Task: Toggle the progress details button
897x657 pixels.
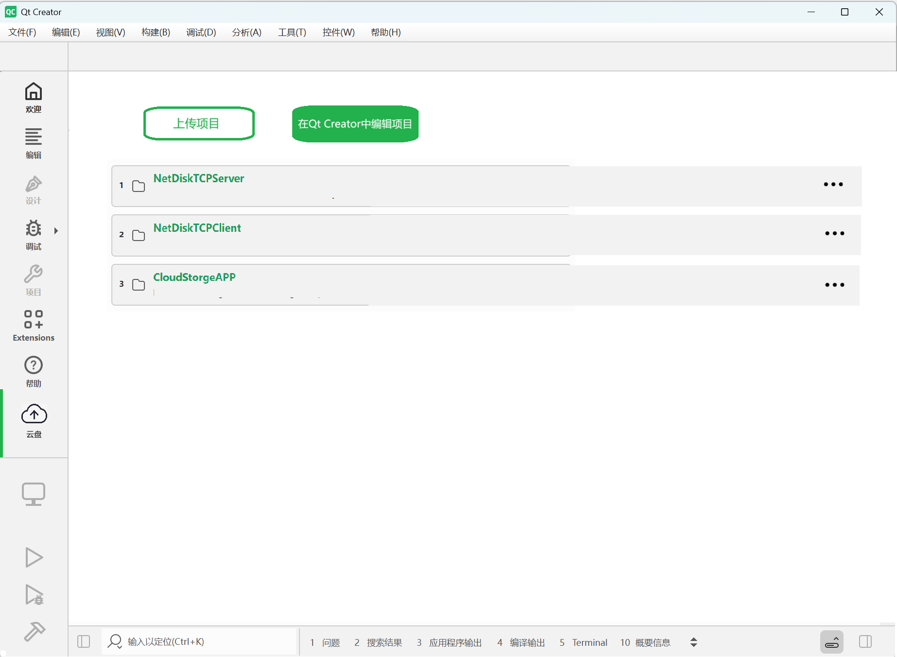Action: click(831, 641)
